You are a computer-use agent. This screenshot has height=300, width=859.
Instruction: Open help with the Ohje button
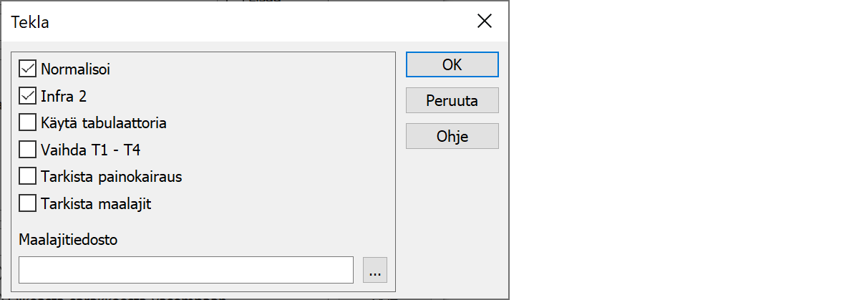click(x=452, y=136)
